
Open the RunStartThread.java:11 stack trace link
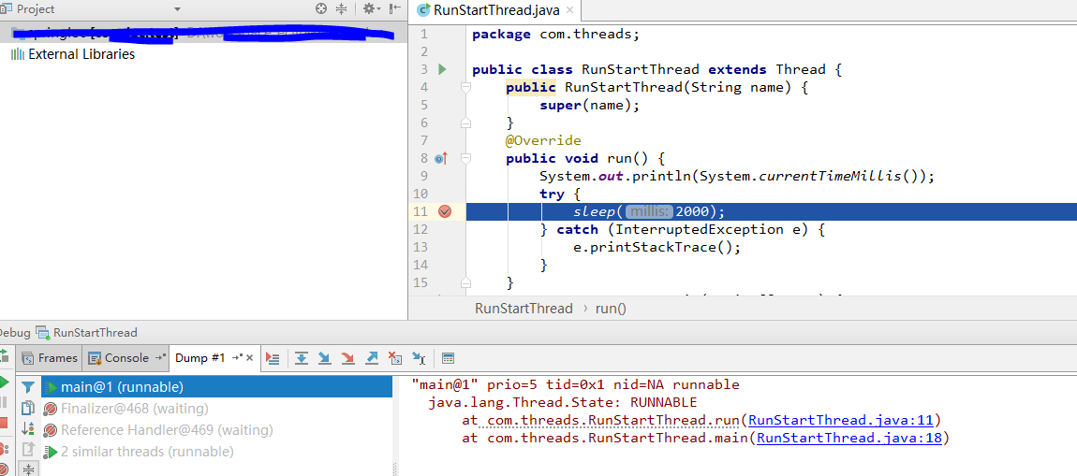(841, 421)
